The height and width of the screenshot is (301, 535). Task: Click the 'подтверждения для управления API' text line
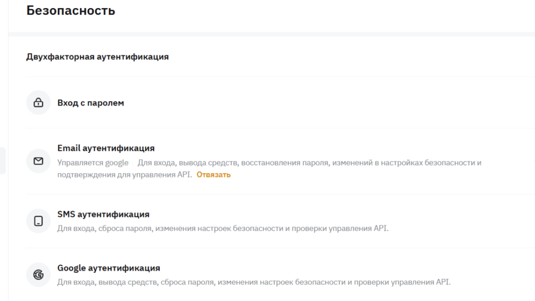(x=125, y=175)
